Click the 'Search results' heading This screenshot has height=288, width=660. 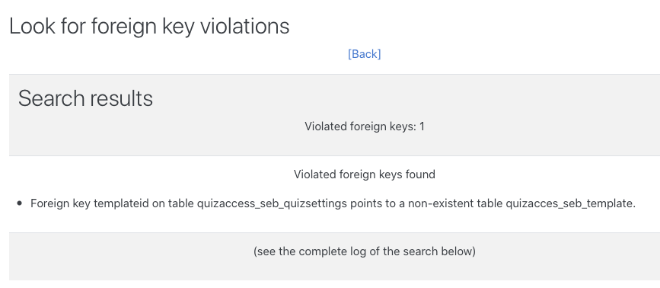click(85, 98)
